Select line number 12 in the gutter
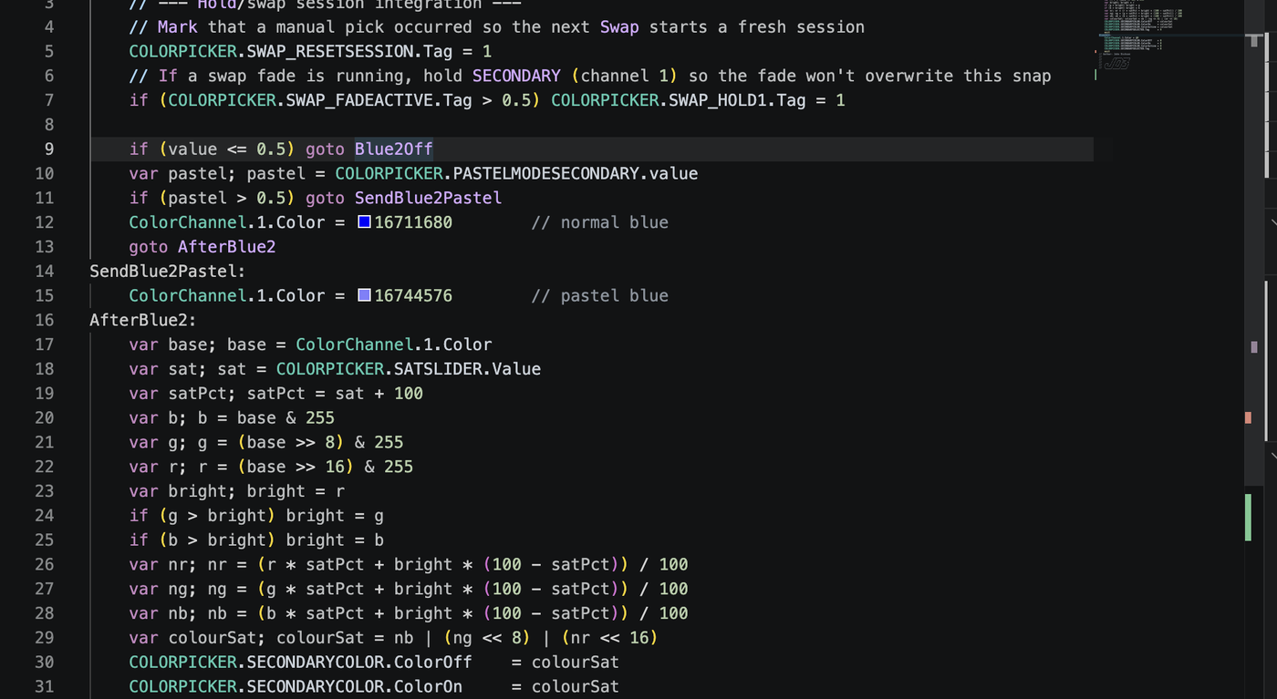Viewport: 1277px width, 699px height. (x=44, y=222)
